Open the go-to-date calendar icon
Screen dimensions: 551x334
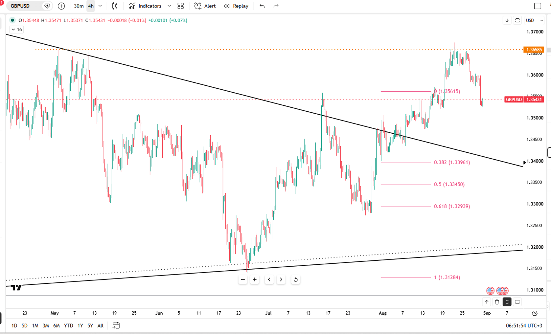pyautogui.click(x=116, y=325)
